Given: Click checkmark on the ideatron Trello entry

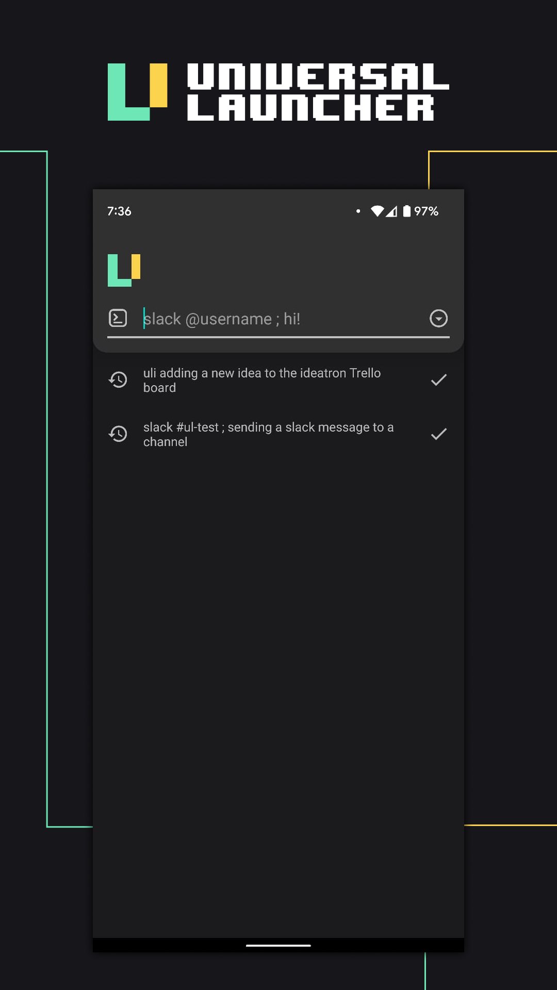Looking at the screenshot, I should pyautogui.click(x=438, y=380).
